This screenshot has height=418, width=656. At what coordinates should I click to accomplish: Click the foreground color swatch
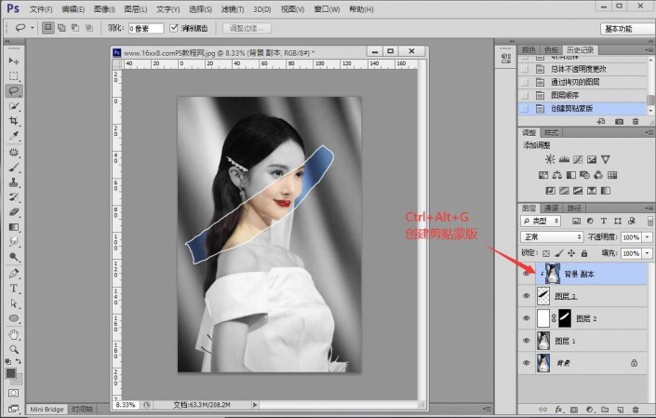(x=12, y=373)
